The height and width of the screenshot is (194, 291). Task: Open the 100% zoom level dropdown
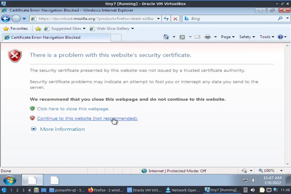281,171
